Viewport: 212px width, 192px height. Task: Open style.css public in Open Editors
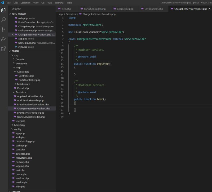pyautogui.click(x=32, y=47)
